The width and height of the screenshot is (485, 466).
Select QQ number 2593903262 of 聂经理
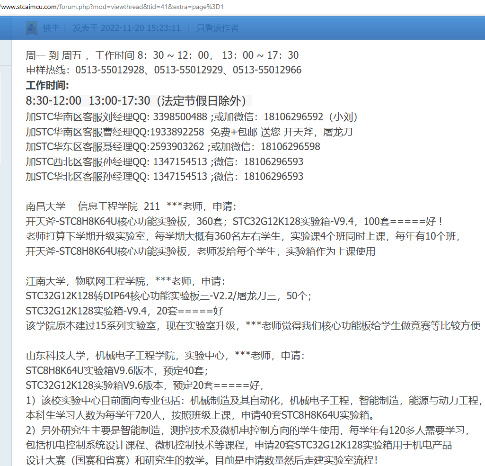tap(177, 147)
